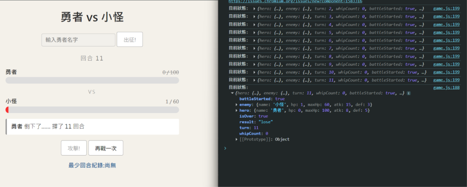Click the 勇者 HP bar
The height and width of the screenshot is (187, 467).
[x=92, y=80]
